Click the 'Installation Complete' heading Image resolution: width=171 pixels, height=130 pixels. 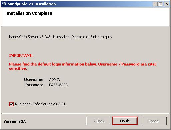click(x=29, y=13)
